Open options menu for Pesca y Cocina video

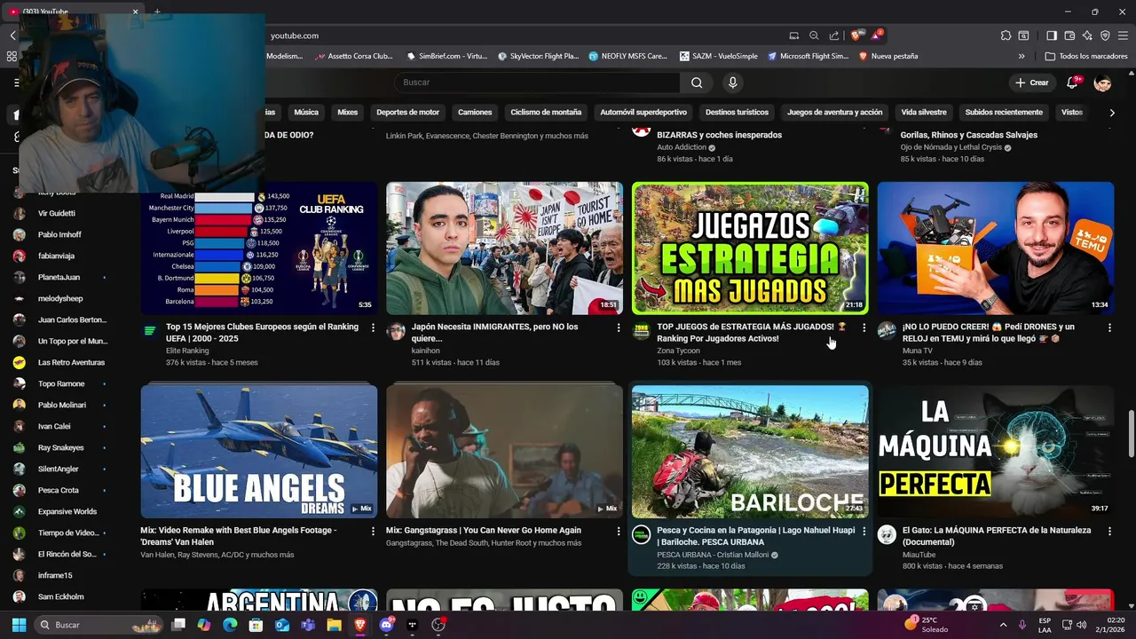pyautogui.click(x=864, y=531)
